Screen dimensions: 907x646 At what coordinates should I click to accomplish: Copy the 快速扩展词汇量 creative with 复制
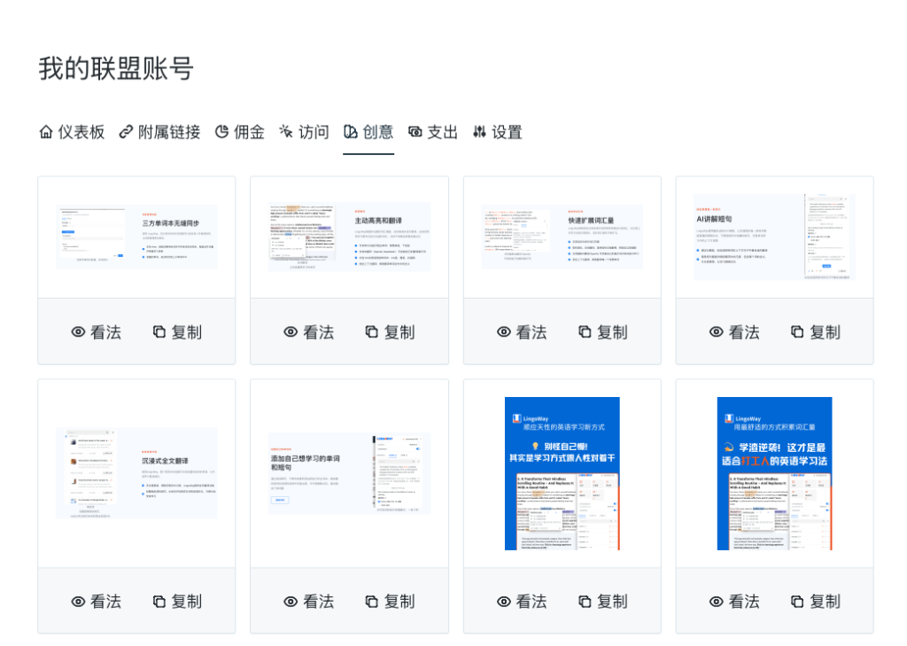click(x=602, y=332)
